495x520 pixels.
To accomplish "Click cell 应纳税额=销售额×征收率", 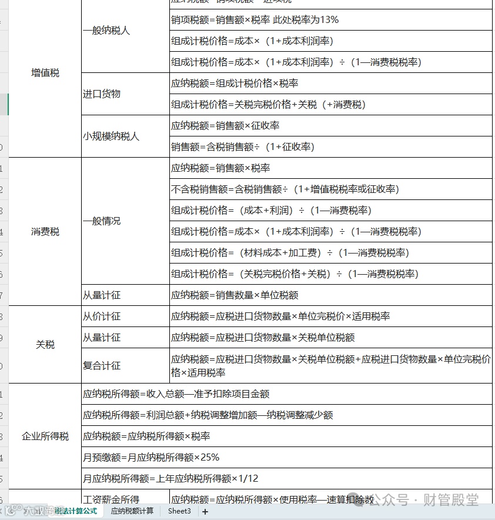I will pos(331,126).
